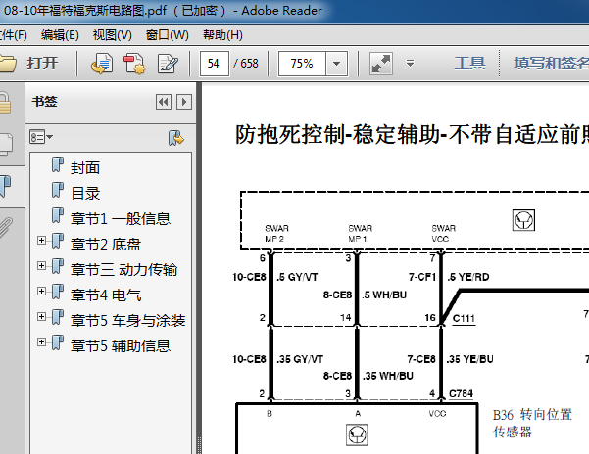Expand the 章节2 底盘 bookmark
The image size is (589, 454).
(42, 241)
